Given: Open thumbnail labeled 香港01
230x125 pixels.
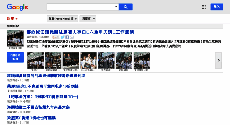Looking at the screenshot, I should click(x=35, y=60).
